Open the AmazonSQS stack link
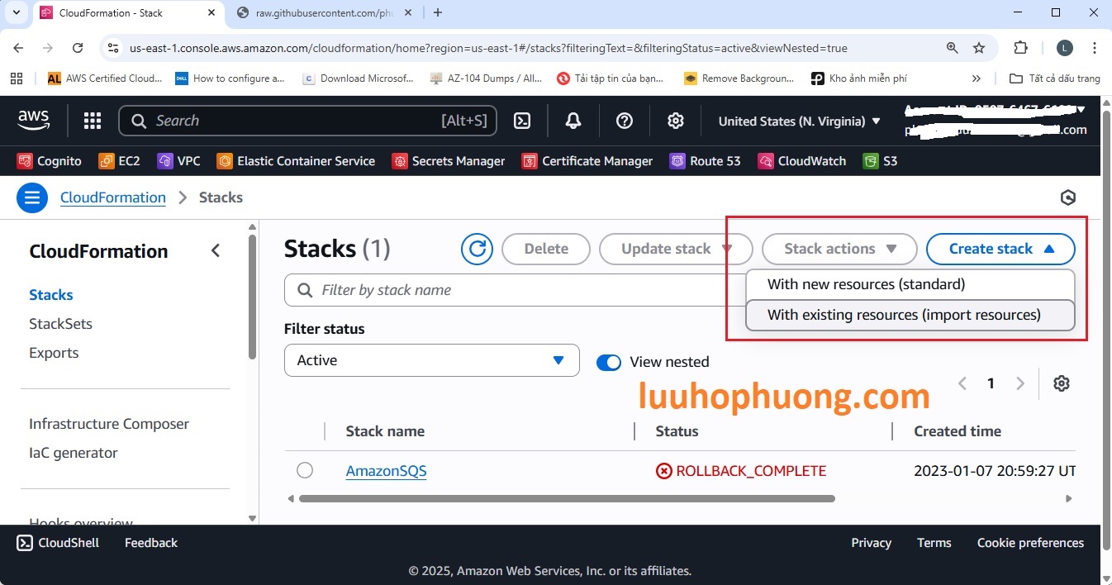The image size is (1112, 585). pyautogui.click(x=386, y=472)
